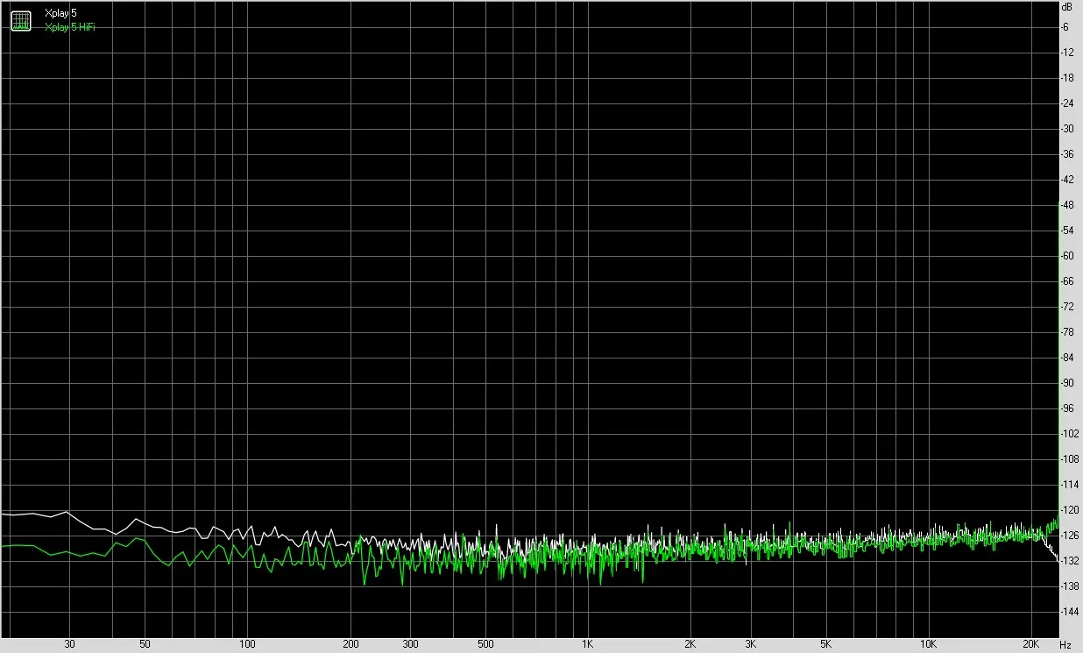The width and height of the screenshot is (1083, 653).
Task: Click the -102 dB axis label
Action: 1069,433
